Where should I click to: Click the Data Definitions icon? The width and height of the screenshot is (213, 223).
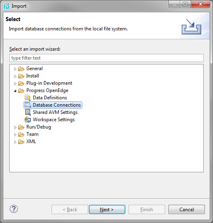pyautogui.click(x=28, y=98)
